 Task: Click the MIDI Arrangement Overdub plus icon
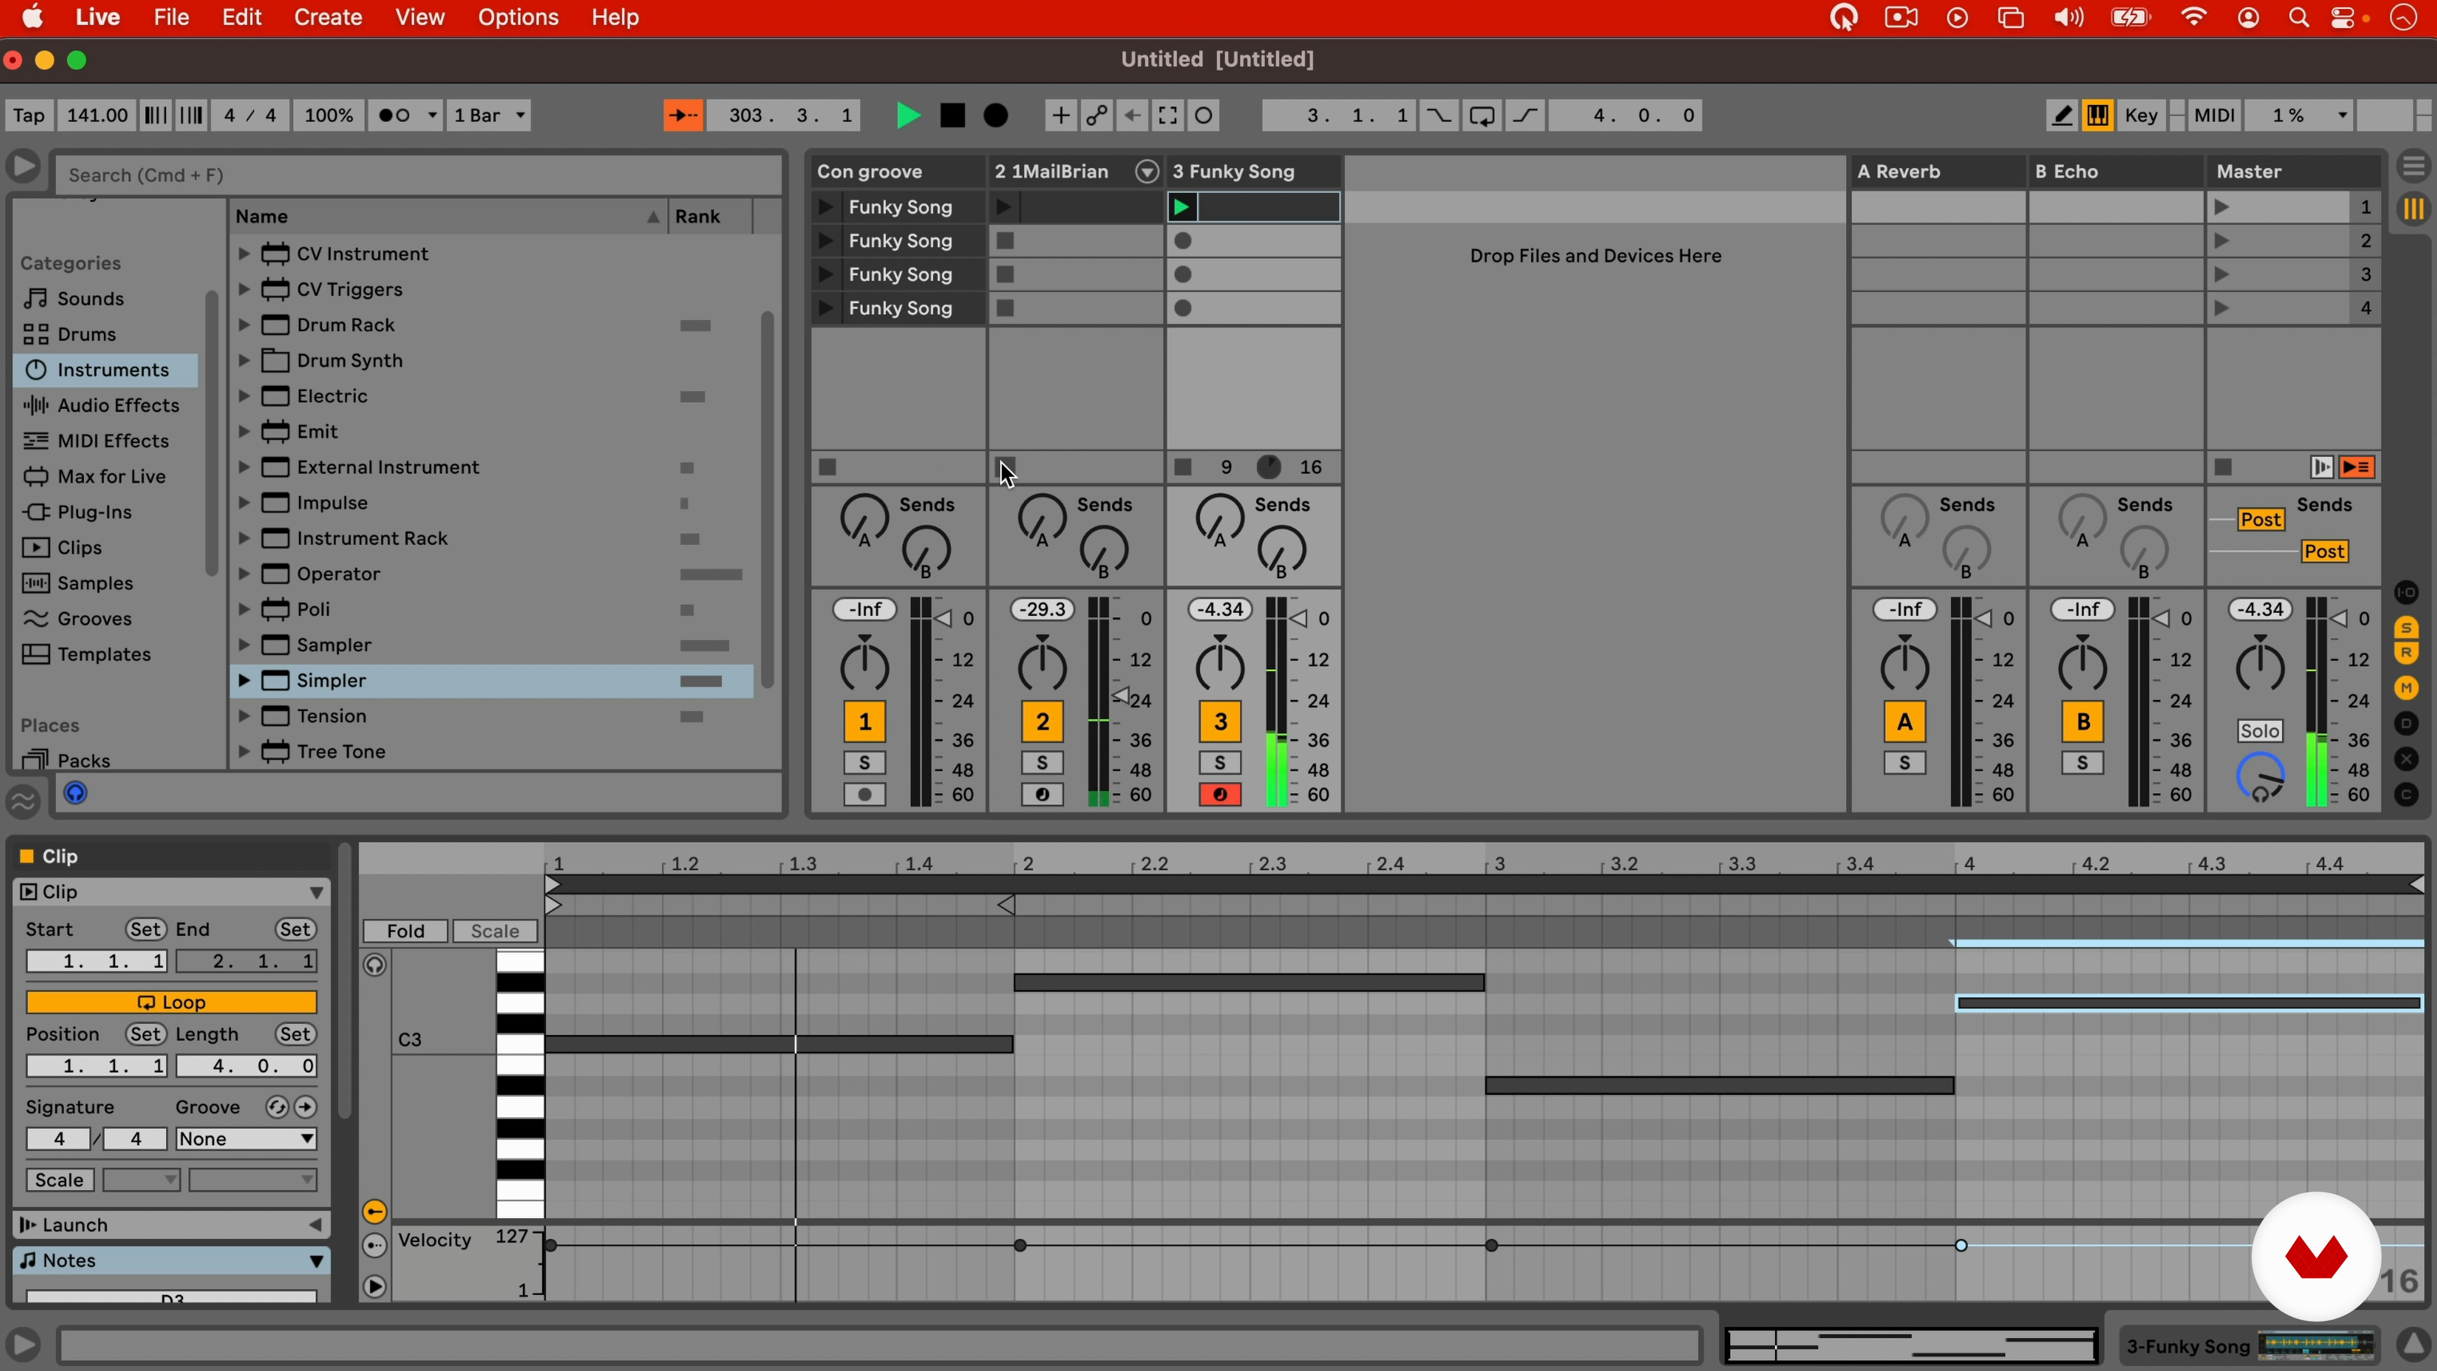tap(1060, 116)
